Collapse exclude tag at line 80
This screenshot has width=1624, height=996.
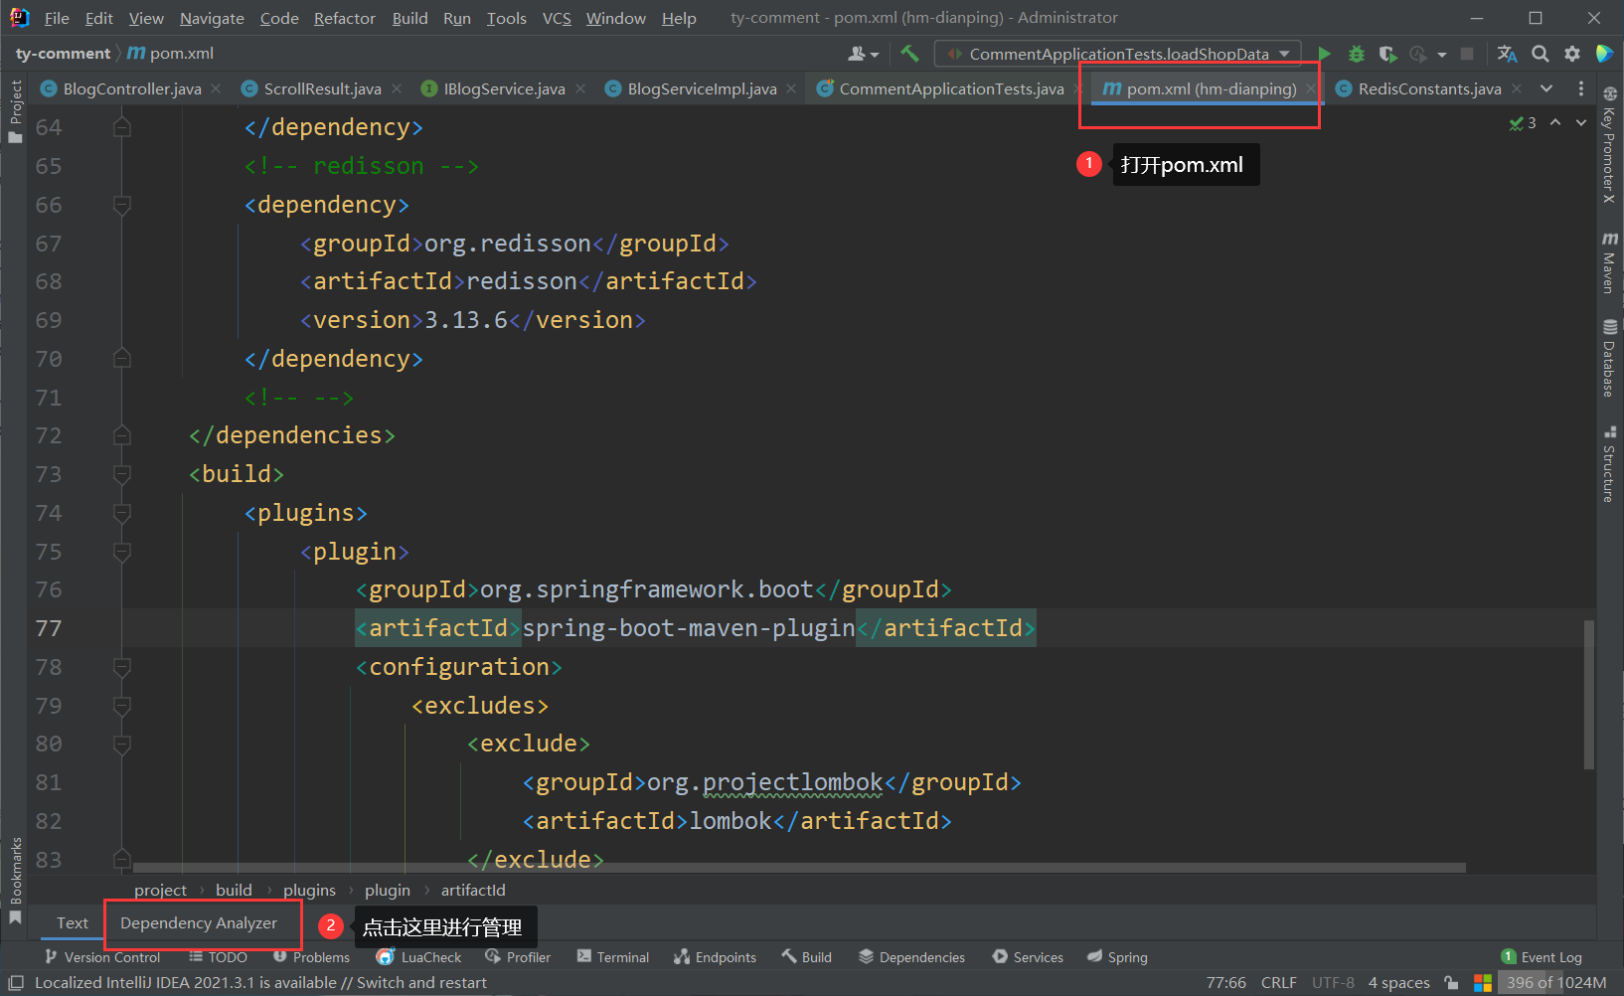tap(122, 744)
